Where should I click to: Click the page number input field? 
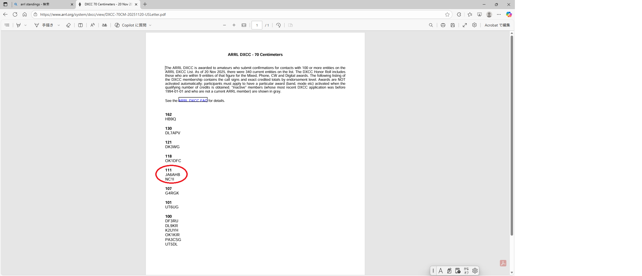coord(257,25)
